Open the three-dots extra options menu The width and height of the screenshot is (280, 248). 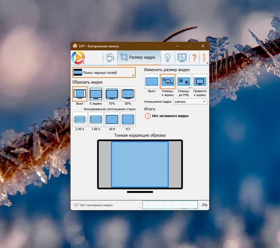[204, 58]
